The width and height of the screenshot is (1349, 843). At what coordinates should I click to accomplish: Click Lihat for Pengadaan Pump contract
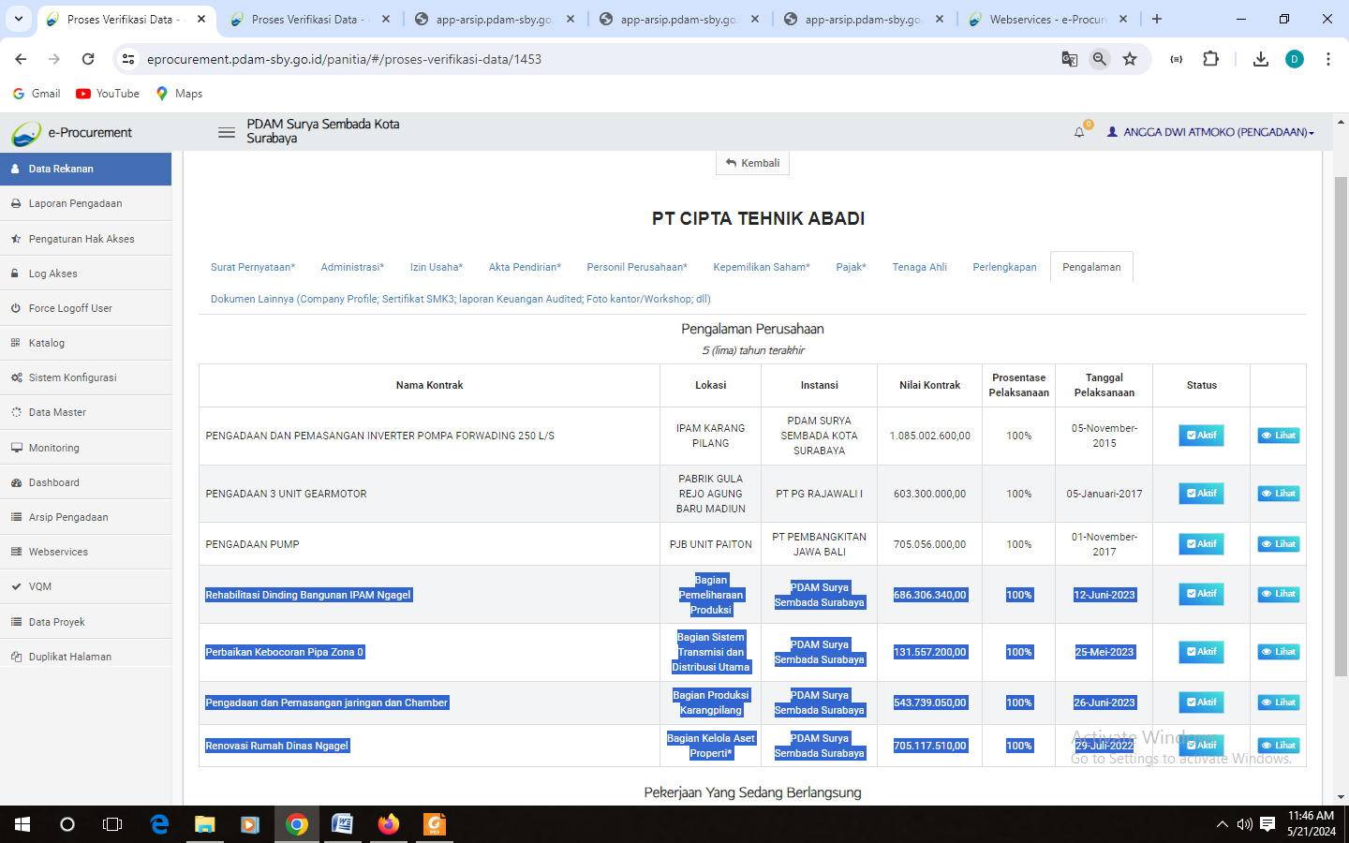[x=1279, y=544]
